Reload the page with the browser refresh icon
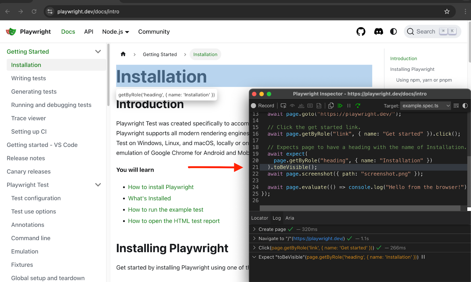This screenshot has height=282, width=471. (34, 11)
